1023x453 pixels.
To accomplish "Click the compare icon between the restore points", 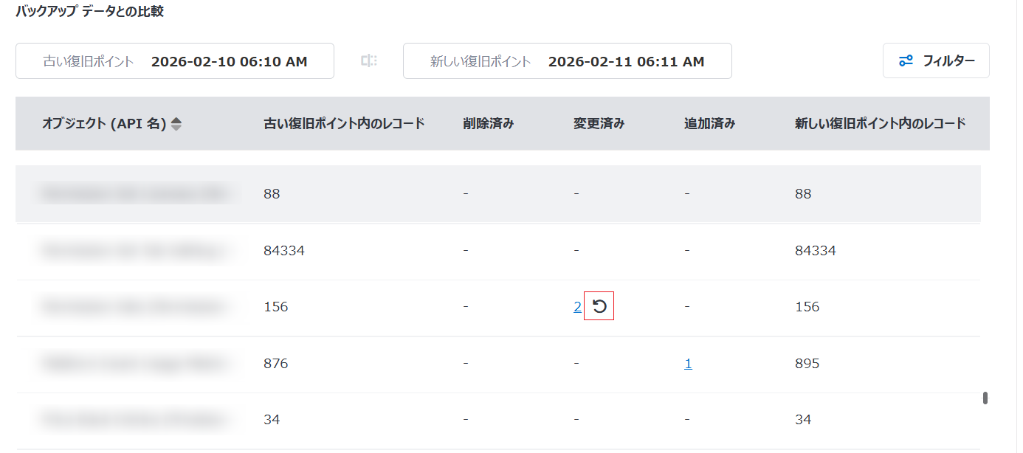I will (x=369, y=61).
